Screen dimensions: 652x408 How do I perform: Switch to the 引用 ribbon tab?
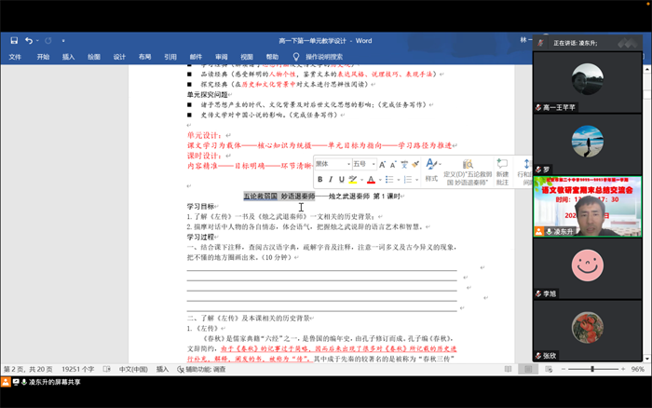(170, 57)
